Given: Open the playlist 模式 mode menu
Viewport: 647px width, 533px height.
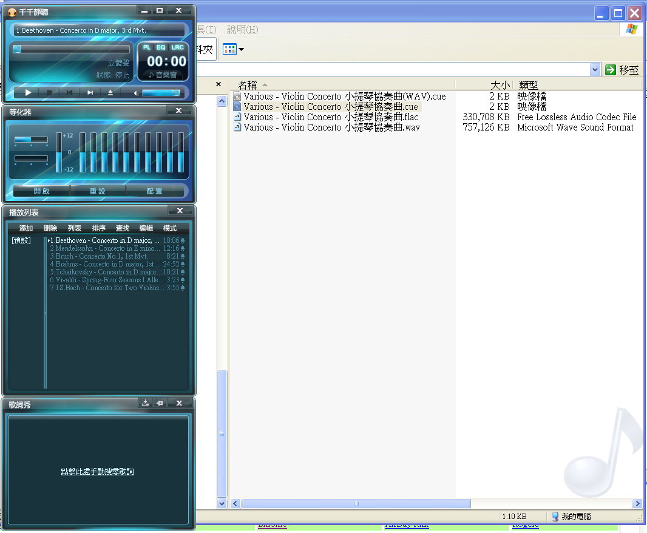Looking at the screenshot, I should 169,228.
